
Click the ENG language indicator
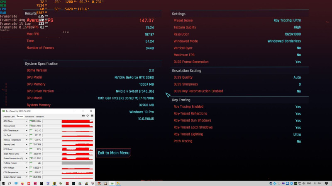[309, 184]
